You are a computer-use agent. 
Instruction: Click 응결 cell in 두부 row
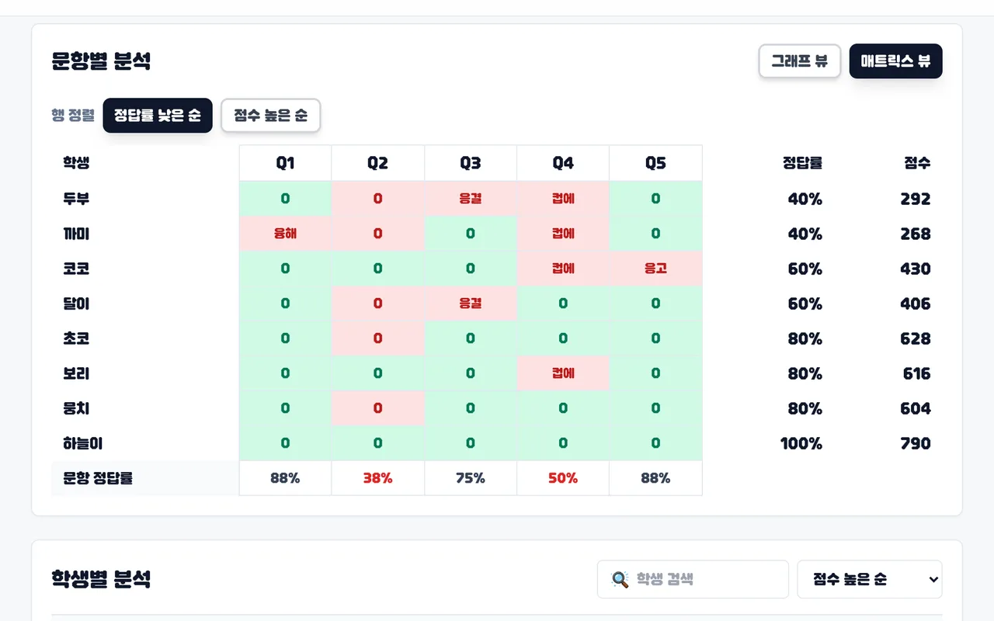tap(471, 199)
